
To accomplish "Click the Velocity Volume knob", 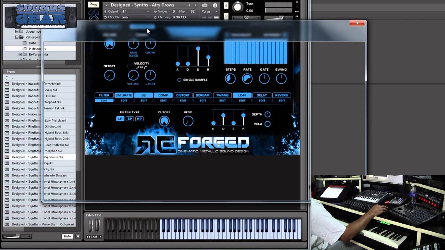I will coord(133,75).
